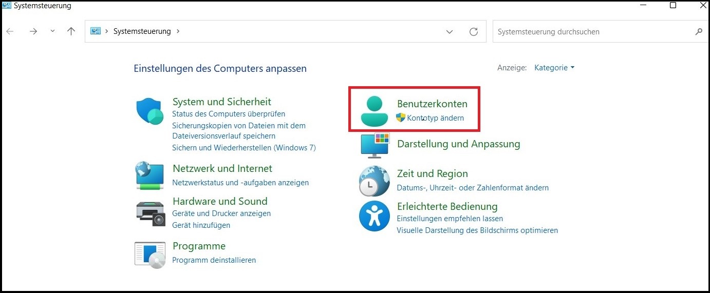Click the Hardware und Sound printer icon
This screenshot has width=710, height=293.
(151, 213)
